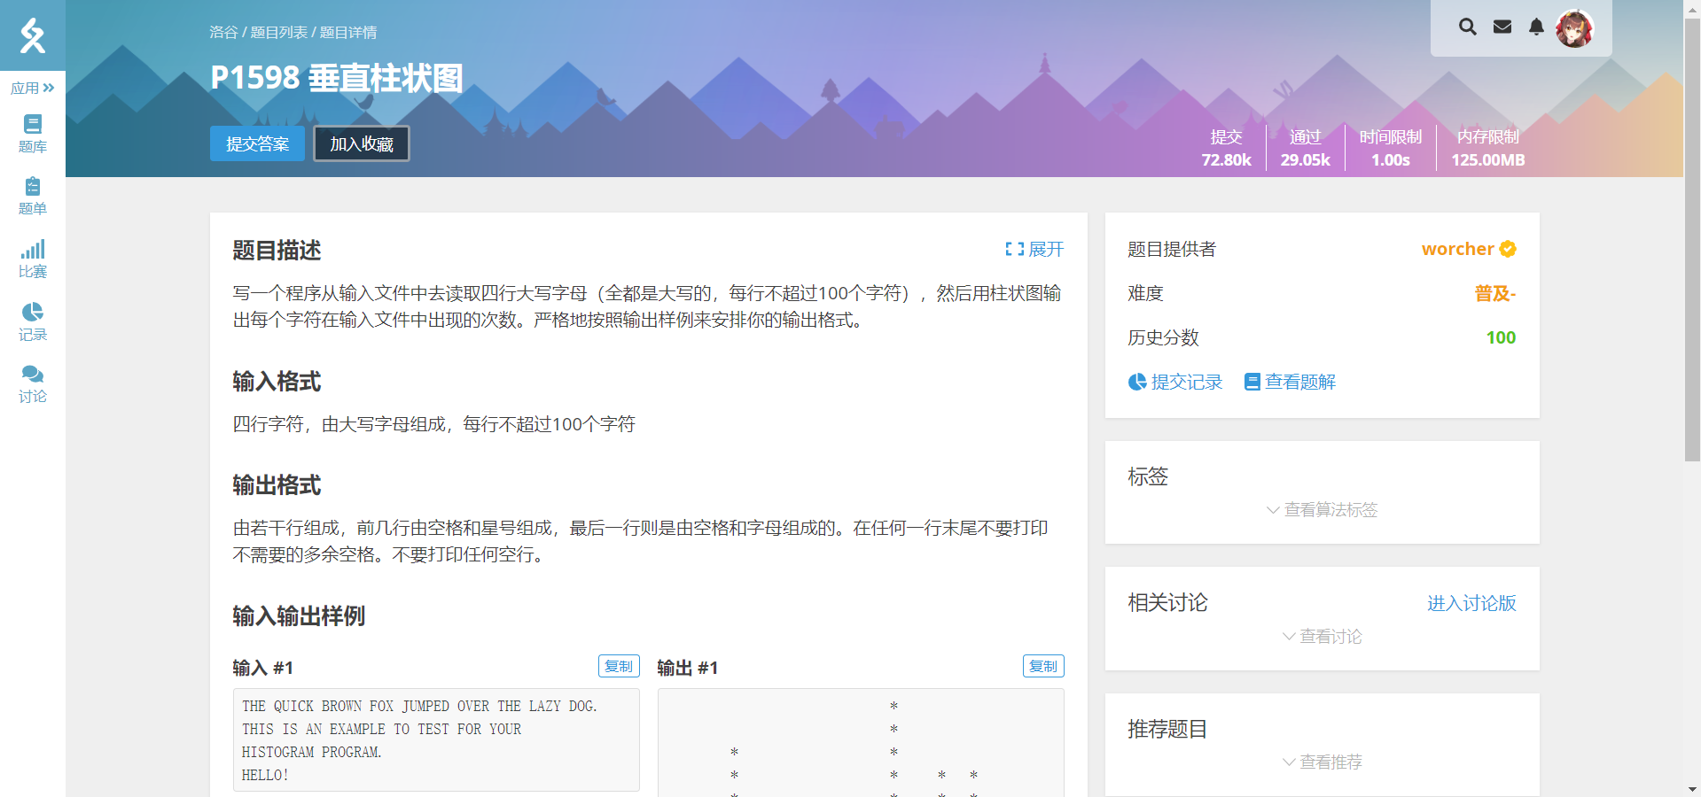This screenshot has width=1701, height=797.
Task: Expand the 应用 sidebar section
Action: [32, 87]
